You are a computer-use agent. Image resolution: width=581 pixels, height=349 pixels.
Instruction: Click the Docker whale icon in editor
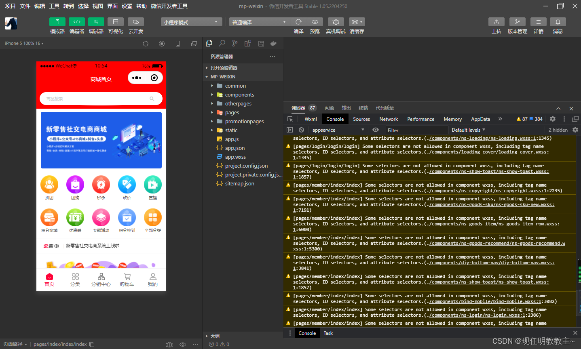(274, 43)
